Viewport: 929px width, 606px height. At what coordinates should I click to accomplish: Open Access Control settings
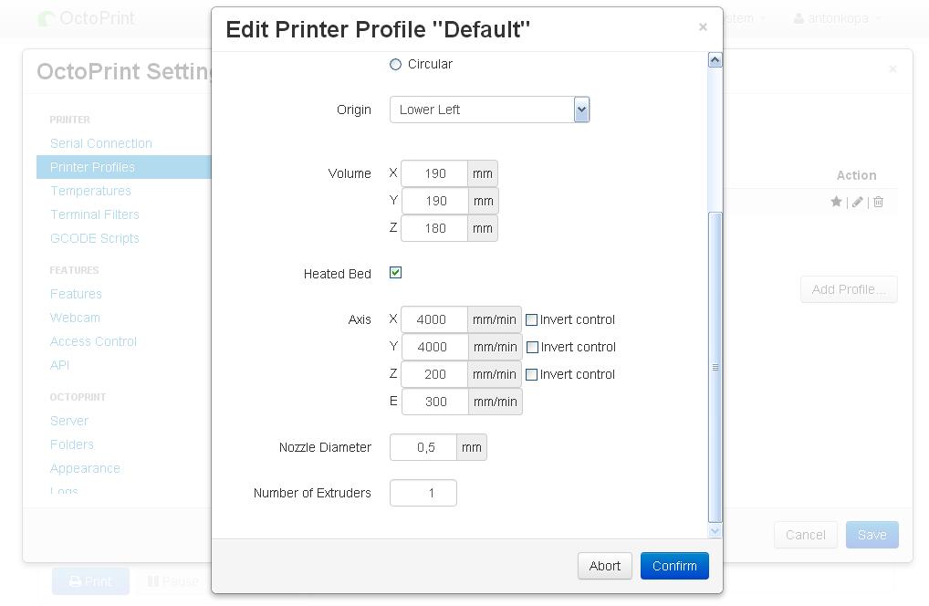[x=94, y=341]
